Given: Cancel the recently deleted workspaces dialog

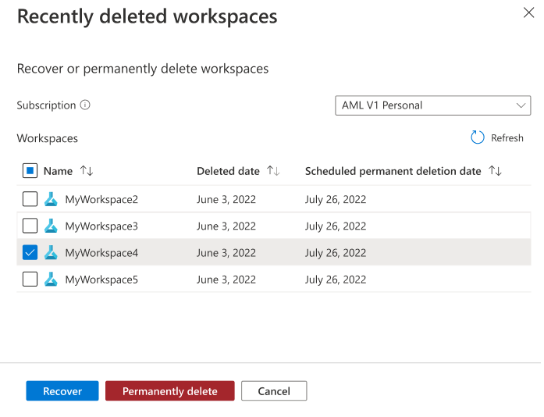Looking at the screenshot, I should pos(273,391).
